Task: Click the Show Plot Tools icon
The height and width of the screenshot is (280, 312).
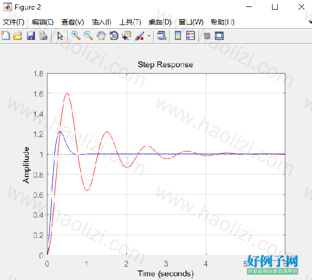Action: (219, 36)
